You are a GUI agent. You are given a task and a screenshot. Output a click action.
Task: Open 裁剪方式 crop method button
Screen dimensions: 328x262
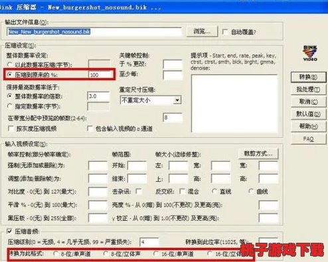[x=258, y=154]
